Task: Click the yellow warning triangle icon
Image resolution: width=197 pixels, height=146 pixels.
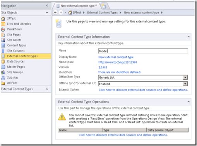Action: click(x=62, y=117)
